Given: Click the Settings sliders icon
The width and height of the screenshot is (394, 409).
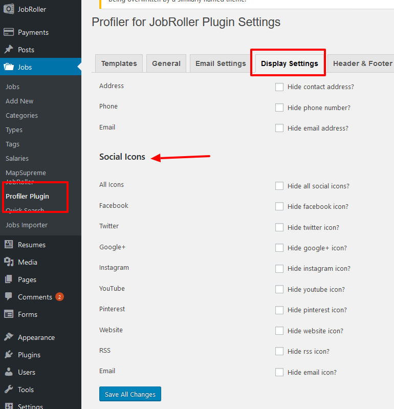Looking at the screenshot, I should (x=9, y=406).
